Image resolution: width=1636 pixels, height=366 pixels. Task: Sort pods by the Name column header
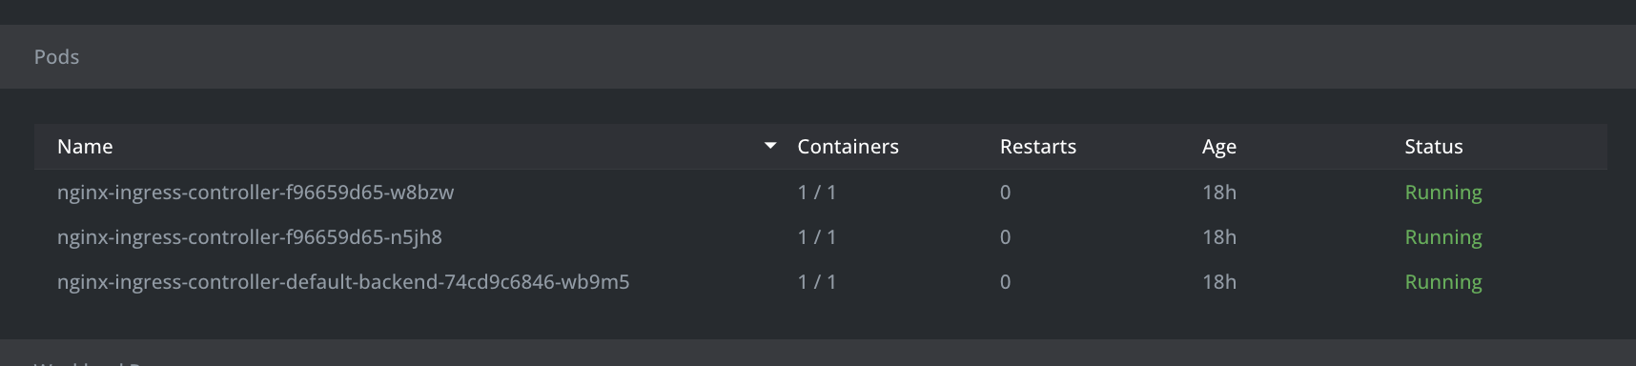[85, 147]
